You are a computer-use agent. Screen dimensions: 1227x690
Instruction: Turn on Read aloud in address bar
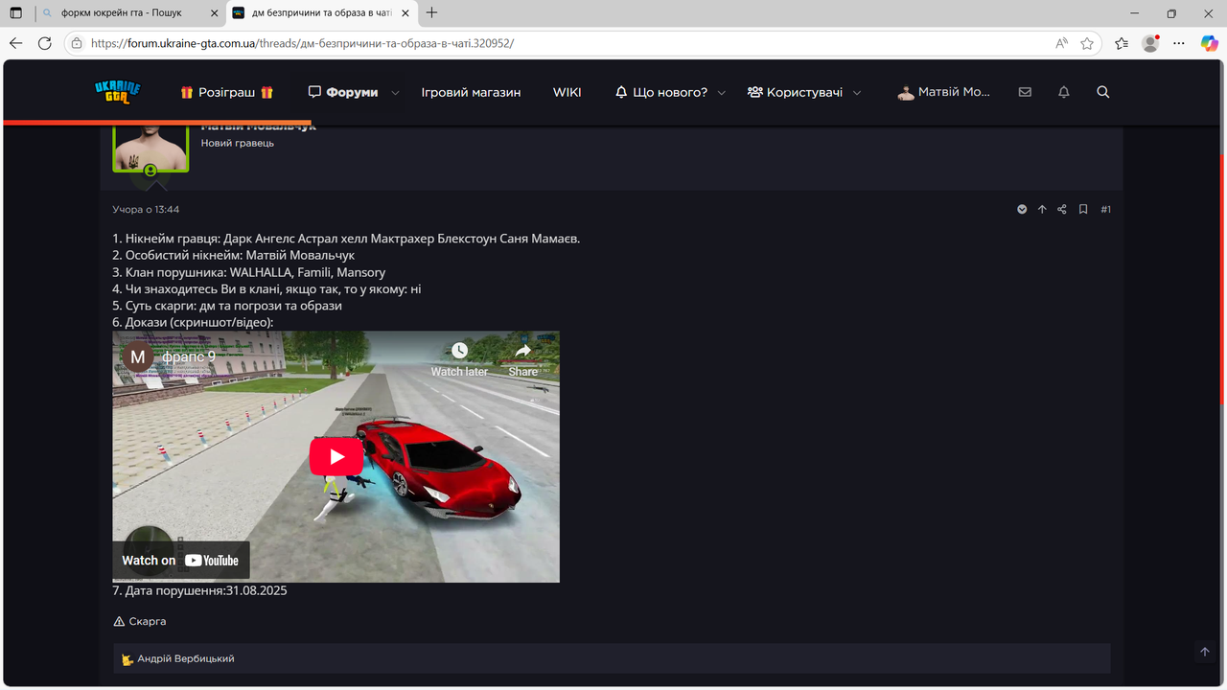[1062, 43]
